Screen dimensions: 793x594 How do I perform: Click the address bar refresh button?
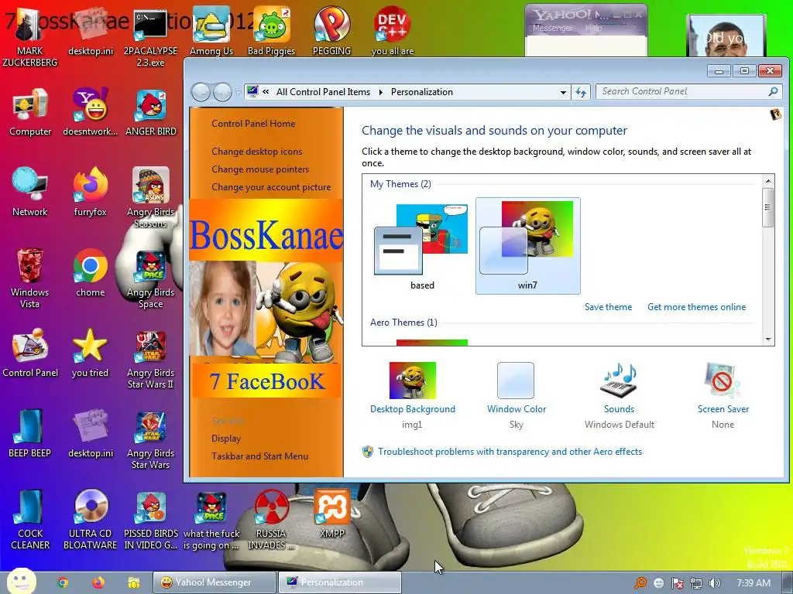581,92
